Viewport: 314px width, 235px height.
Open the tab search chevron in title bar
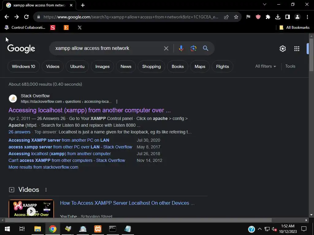click(265, 4)
